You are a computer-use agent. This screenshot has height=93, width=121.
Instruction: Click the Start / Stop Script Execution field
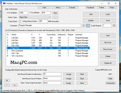pos(52,83)
